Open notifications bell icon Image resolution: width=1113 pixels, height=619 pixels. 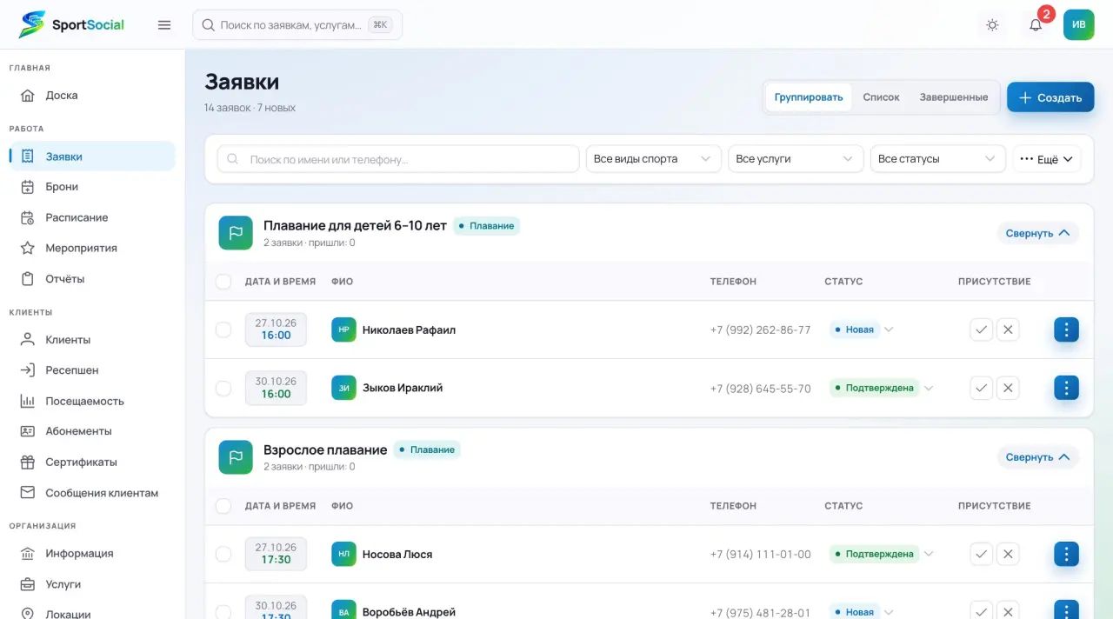(1036, 25)
